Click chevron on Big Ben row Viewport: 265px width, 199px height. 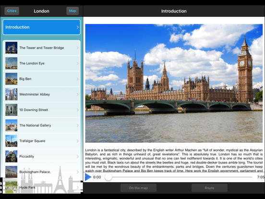pyautogui.click(x=78, y=79)
